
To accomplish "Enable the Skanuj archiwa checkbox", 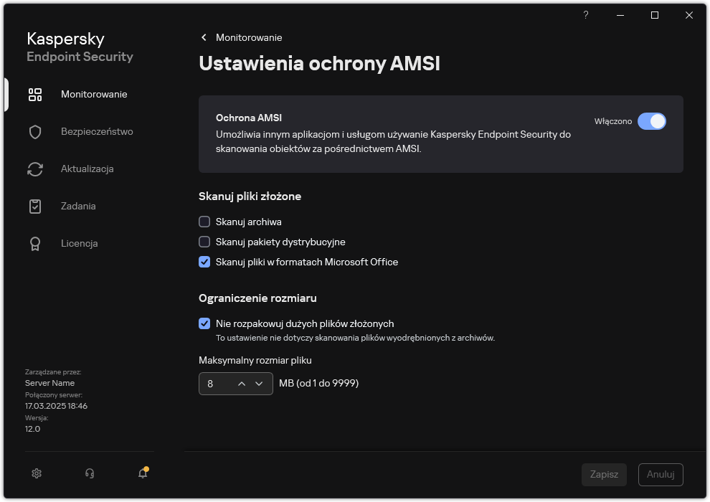I will [204, 222].
